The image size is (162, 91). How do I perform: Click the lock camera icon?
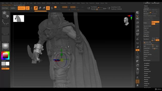(x=137, y=47)
